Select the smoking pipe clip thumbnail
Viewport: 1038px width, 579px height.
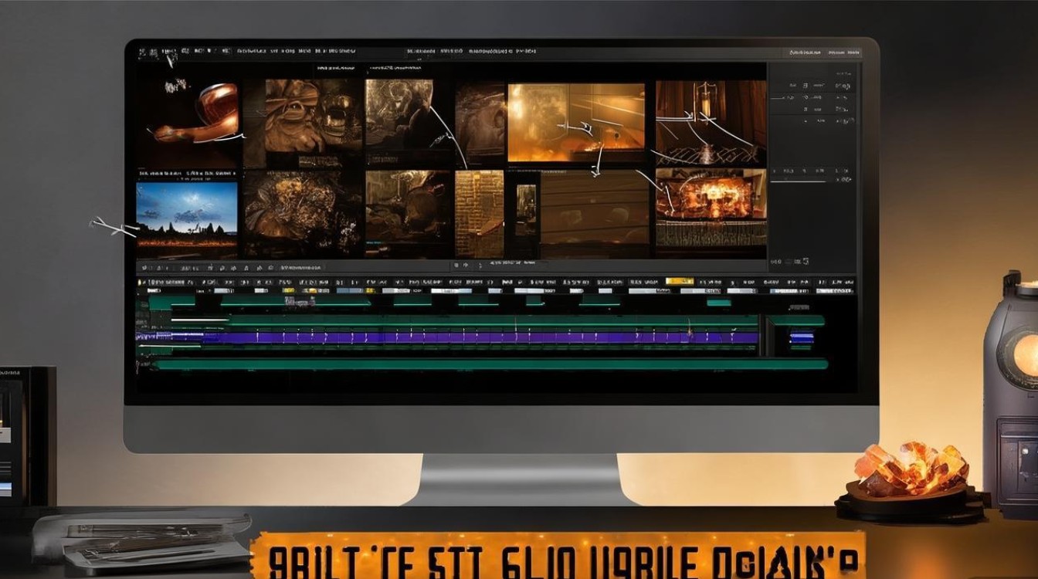(189, 117)
